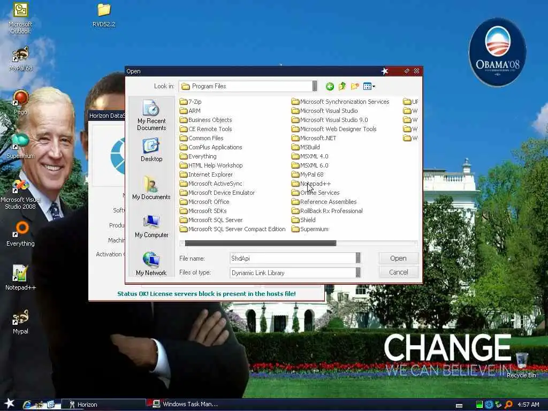548x411 pixels.
Task: Select the Microsoft Visual Studio 9.0 folder
Action: (330, 120)
